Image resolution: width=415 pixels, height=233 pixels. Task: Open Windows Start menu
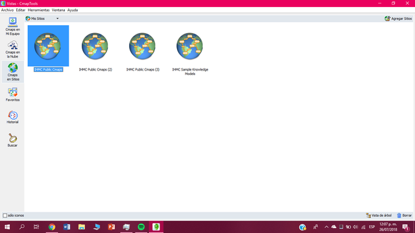click(x=7, y=227)
